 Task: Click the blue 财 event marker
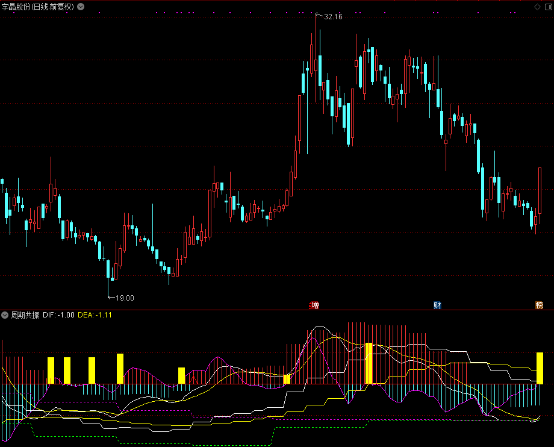(x=437, y=305)
